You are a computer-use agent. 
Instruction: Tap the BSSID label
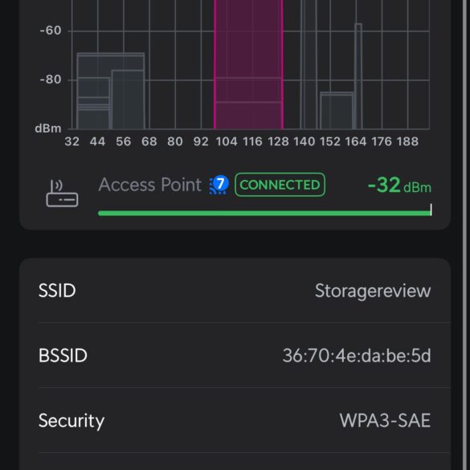click(x=63, y=355)
